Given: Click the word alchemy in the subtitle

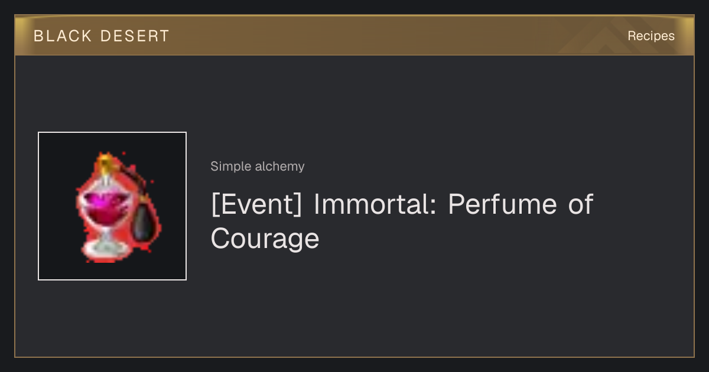Looking at the screenshot, I should point(280,167).
